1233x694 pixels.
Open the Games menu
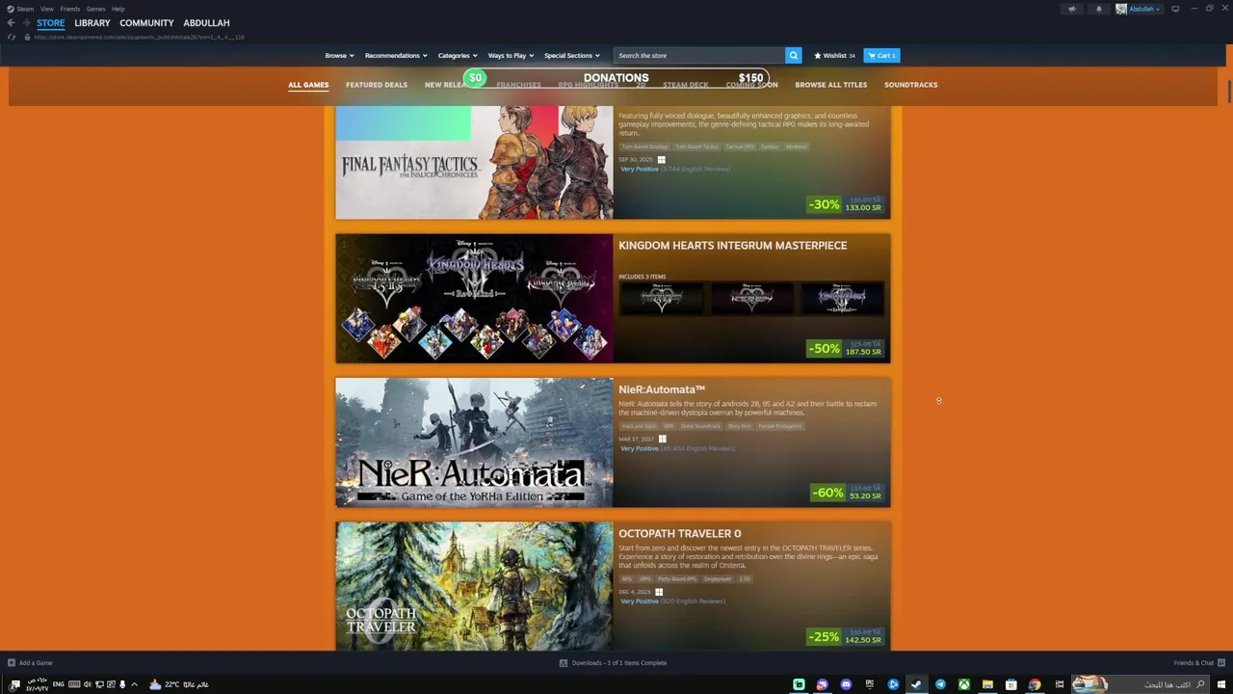click(x=95, y=9)
